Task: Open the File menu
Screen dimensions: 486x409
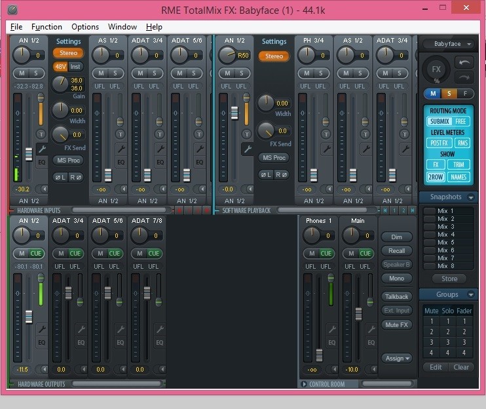Action: click(x=16, y=27)
